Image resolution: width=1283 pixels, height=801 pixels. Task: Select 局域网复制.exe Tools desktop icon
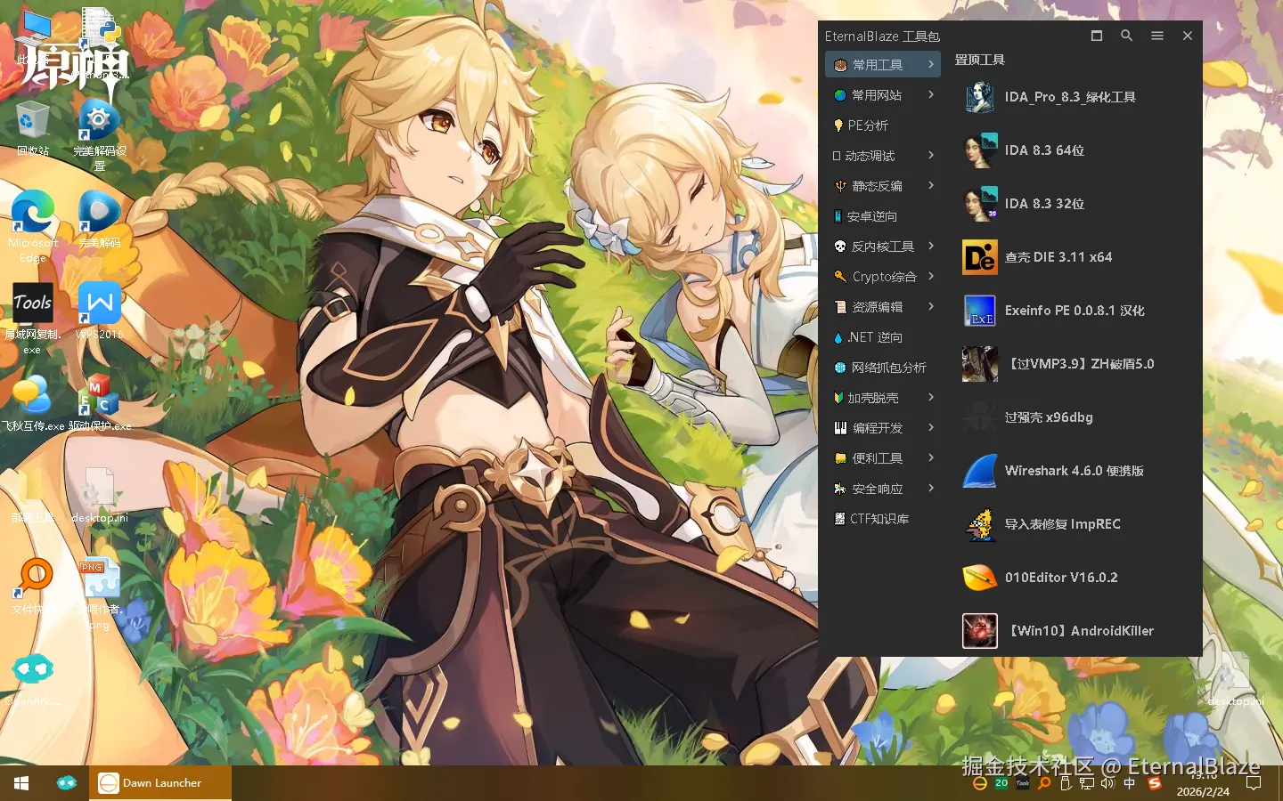pos(33,319)
